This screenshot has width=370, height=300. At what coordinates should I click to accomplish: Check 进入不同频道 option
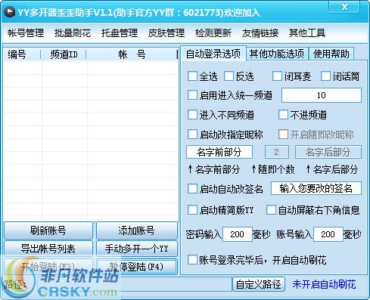click(192, 115)
